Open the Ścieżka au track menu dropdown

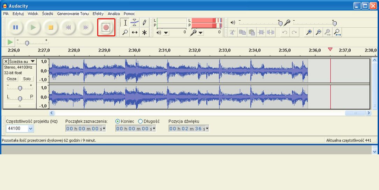coord(33,61)
